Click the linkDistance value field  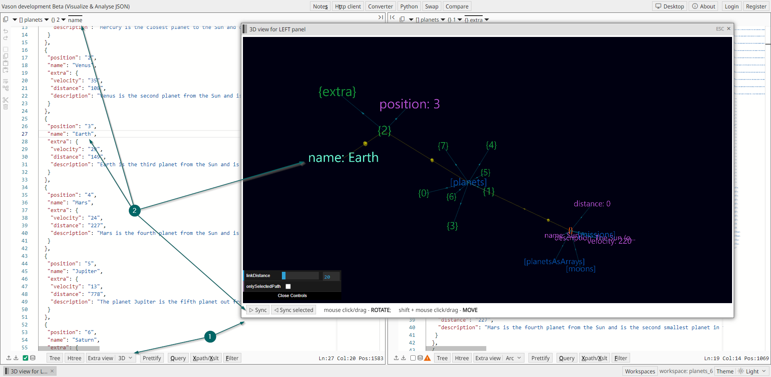pos(331,277)
